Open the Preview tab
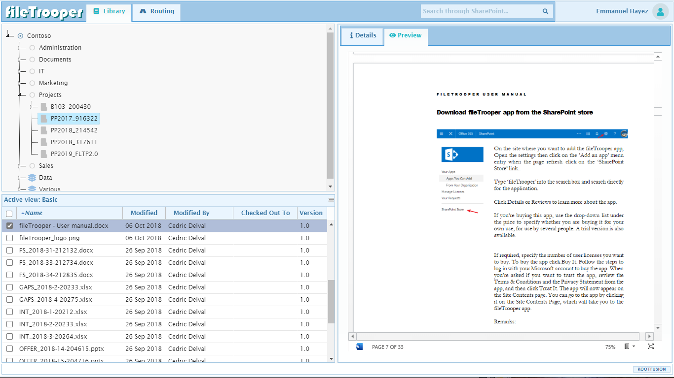 pyautogui.click(x=406, y=35)
